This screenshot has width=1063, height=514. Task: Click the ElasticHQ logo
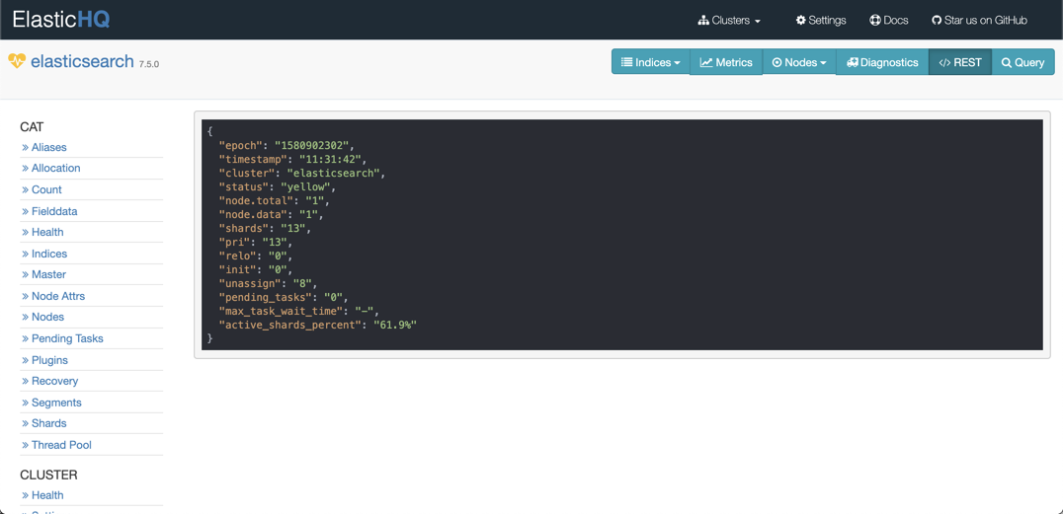click(61, 19)
